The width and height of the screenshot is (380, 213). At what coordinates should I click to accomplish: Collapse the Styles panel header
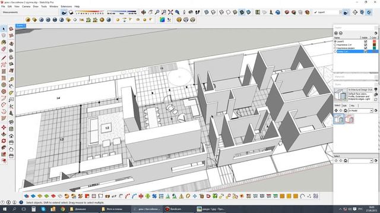pyautogui.click(x=356, y=85)
